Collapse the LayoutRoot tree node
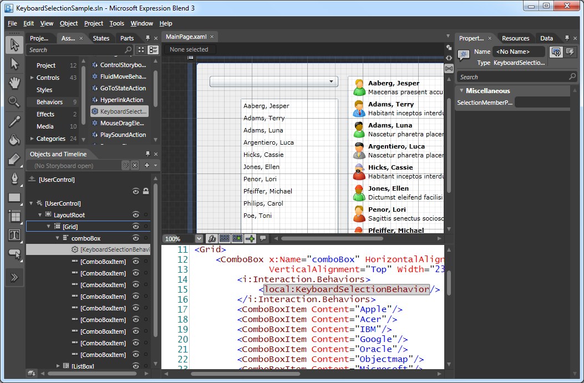The width and height of the screenshot is (584, 383). point(40,215)
